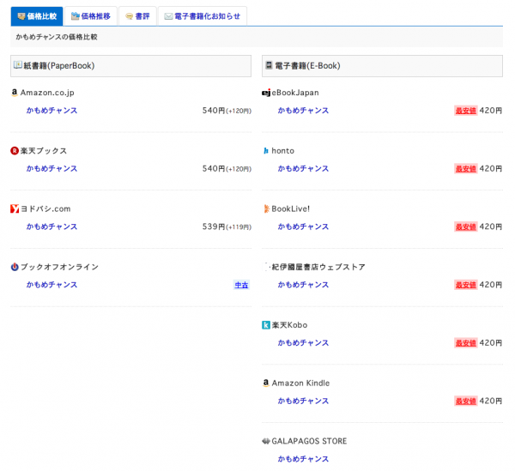Click the 420円 price for eBookJapan
This screenshot has height=471, width=515.
point(491,111)
